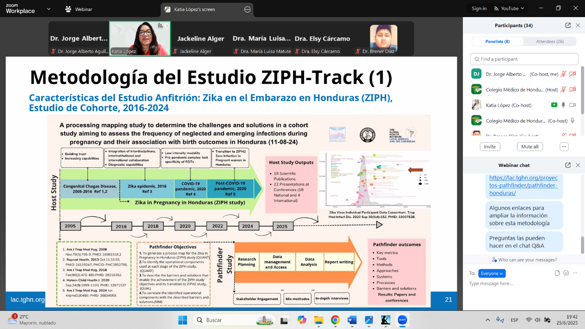585x329 pixels.
Task: Click the Mute all button
Action: 530,147
